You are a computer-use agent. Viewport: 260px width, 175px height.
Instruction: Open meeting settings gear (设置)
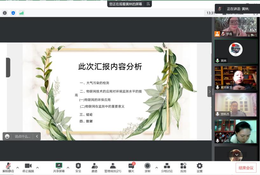coord(200,166)
